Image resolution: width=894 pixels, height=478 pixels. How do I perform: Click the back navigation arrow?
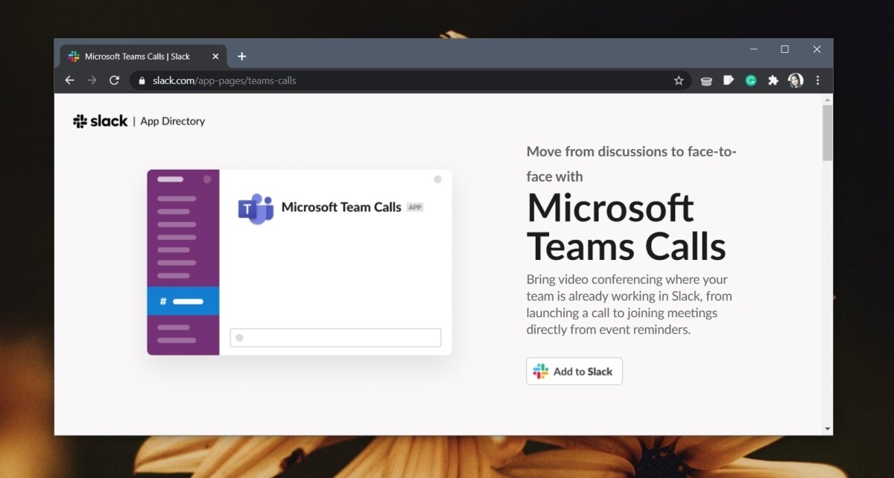pos(69,80)
